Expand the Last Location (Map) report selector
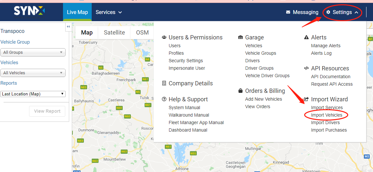 click(x=33, y=94)
